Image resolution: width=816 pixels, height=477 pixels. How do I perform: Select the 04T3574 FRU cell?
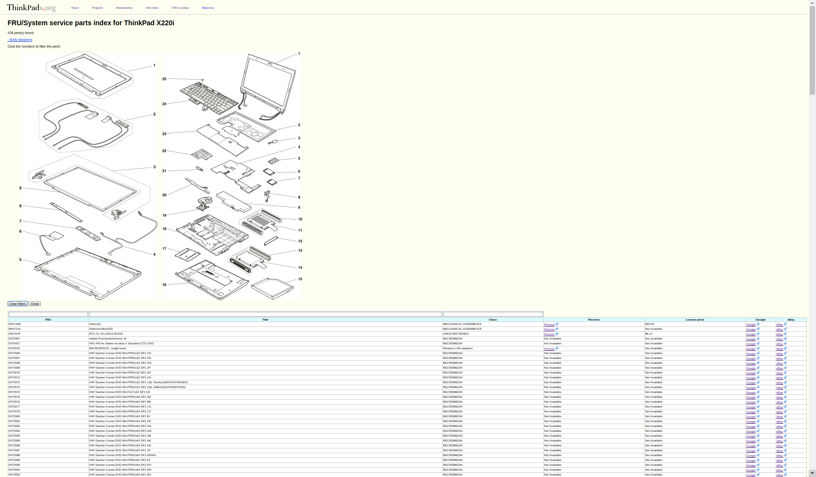[48, 392]
